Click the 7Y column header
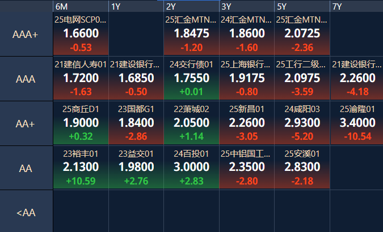The image size is (383, 232). 357,6
